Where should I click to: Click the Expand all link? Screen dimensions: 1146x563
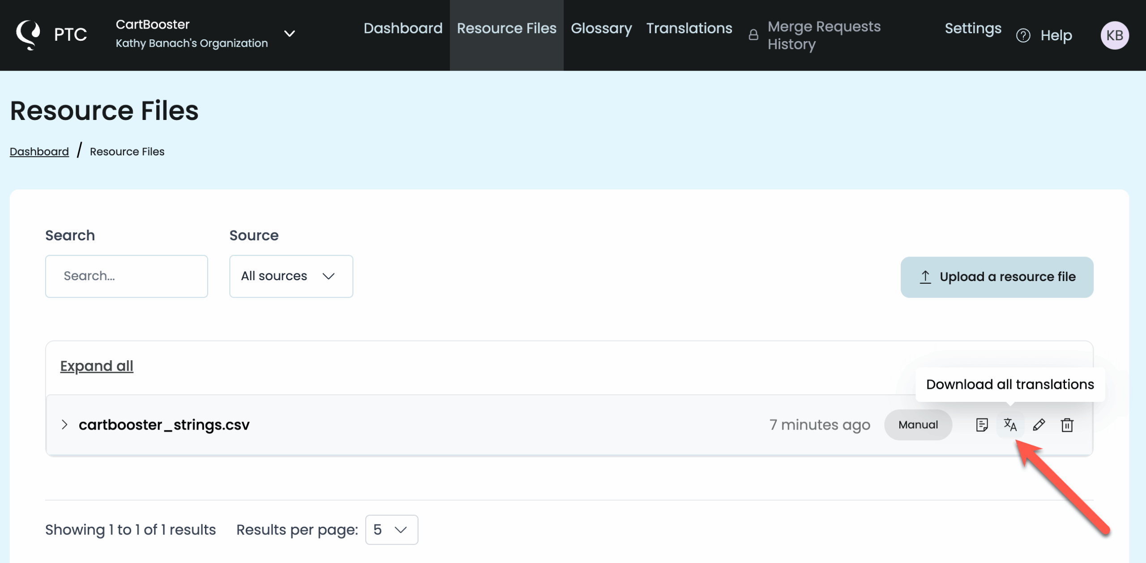point(97,366)
